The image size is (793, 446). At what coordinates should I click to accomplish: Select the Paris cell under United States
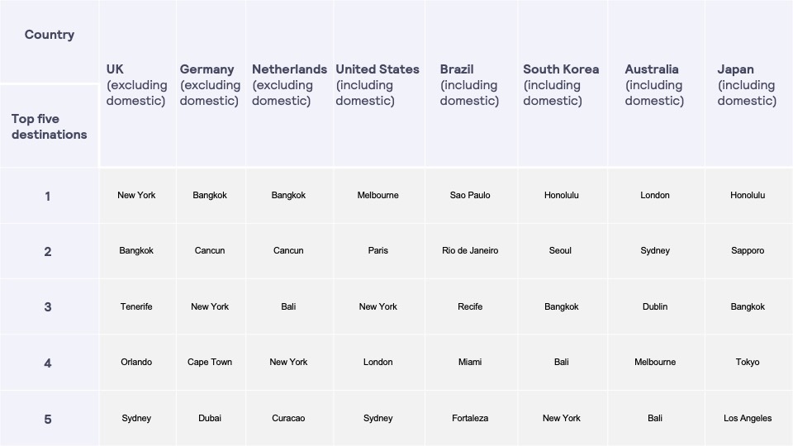[378, 251]
